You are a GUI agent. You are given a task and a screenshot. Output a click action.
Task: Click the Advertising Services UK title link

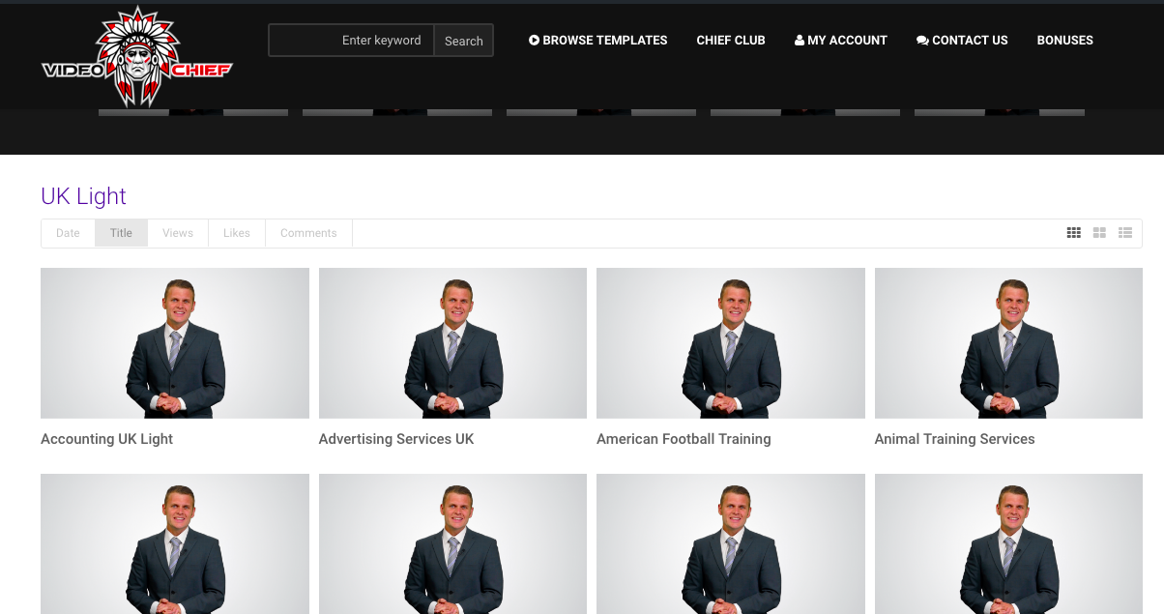(x=396, y=439)
